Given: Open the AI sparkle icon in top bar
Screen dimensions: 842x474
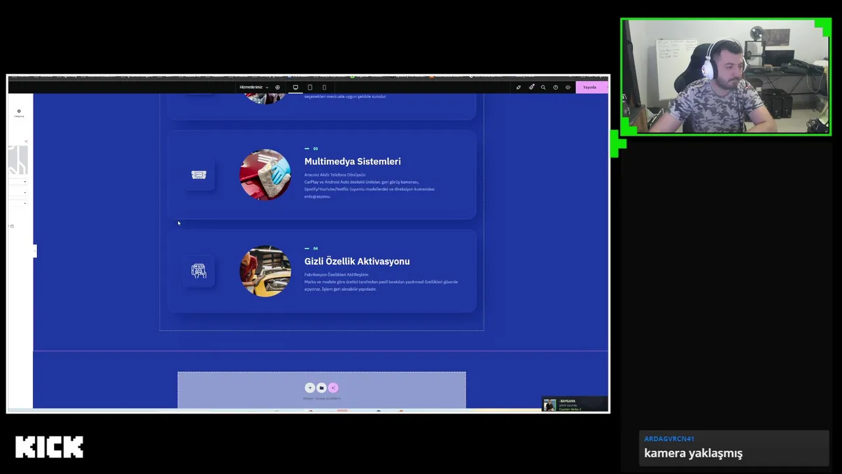Looking at the screenshot, I should (x=531, y=87).
